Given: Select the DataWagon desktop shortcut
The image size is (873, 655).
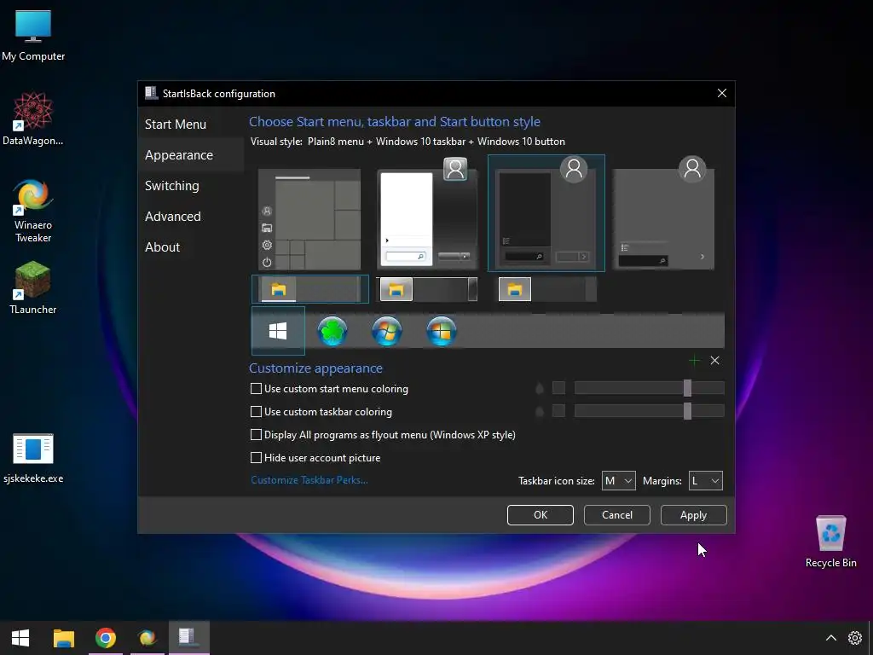Looking at the screenshot, I should coord(33,119).
